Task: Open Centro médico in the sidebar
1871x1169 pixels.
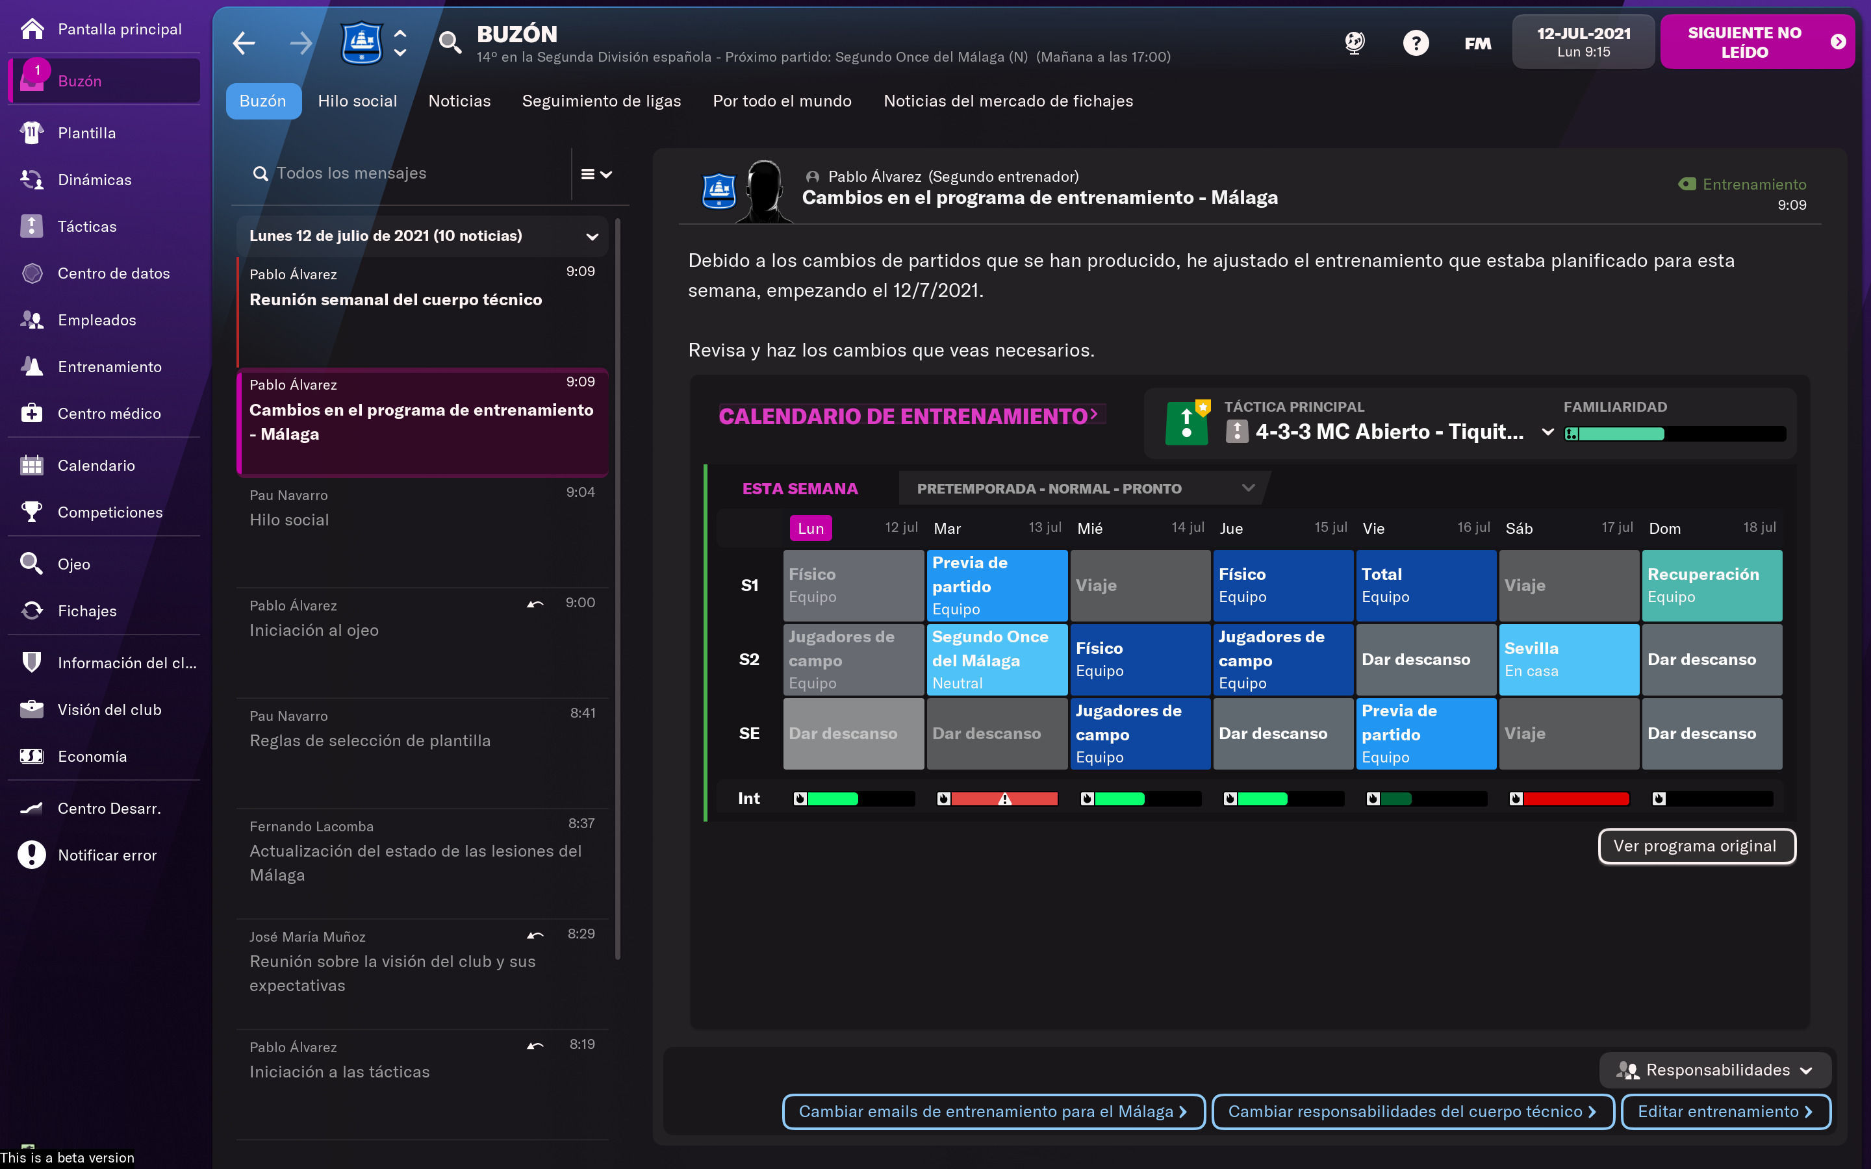Action: 109,414
